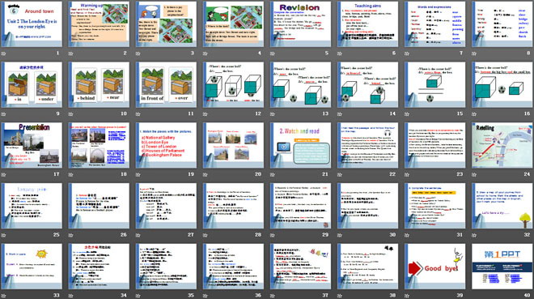Select the 'Retelling' map slide
The image size is (534, 299).
tap(502, 145)
